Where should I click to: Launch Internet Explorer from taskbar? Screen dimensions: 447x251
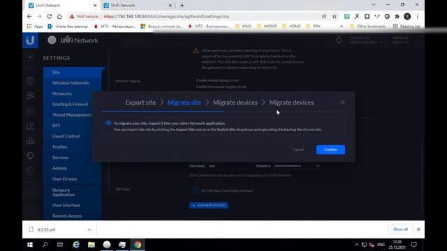[76, 245]
